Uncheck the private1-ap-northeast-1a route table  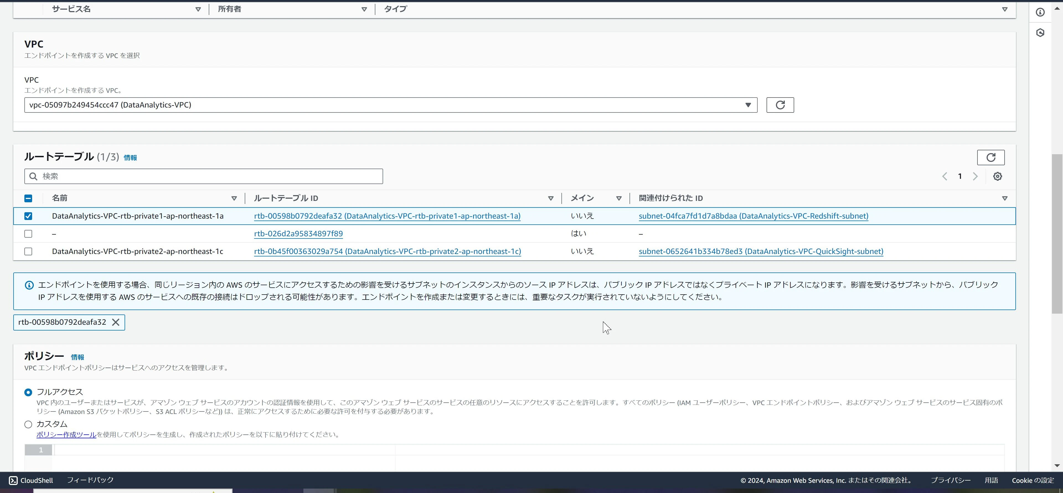(28, 216)
